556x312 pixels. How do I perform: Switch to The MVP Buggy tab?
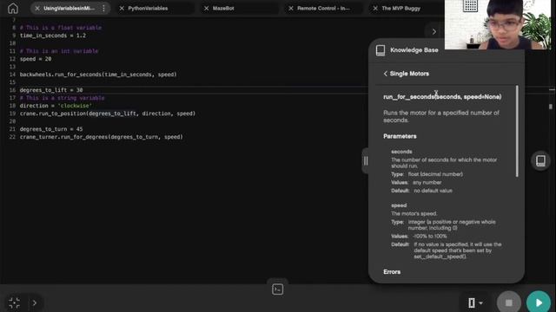point(400,8)
